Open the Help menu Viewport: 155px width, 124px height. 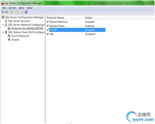pos(30,8)
